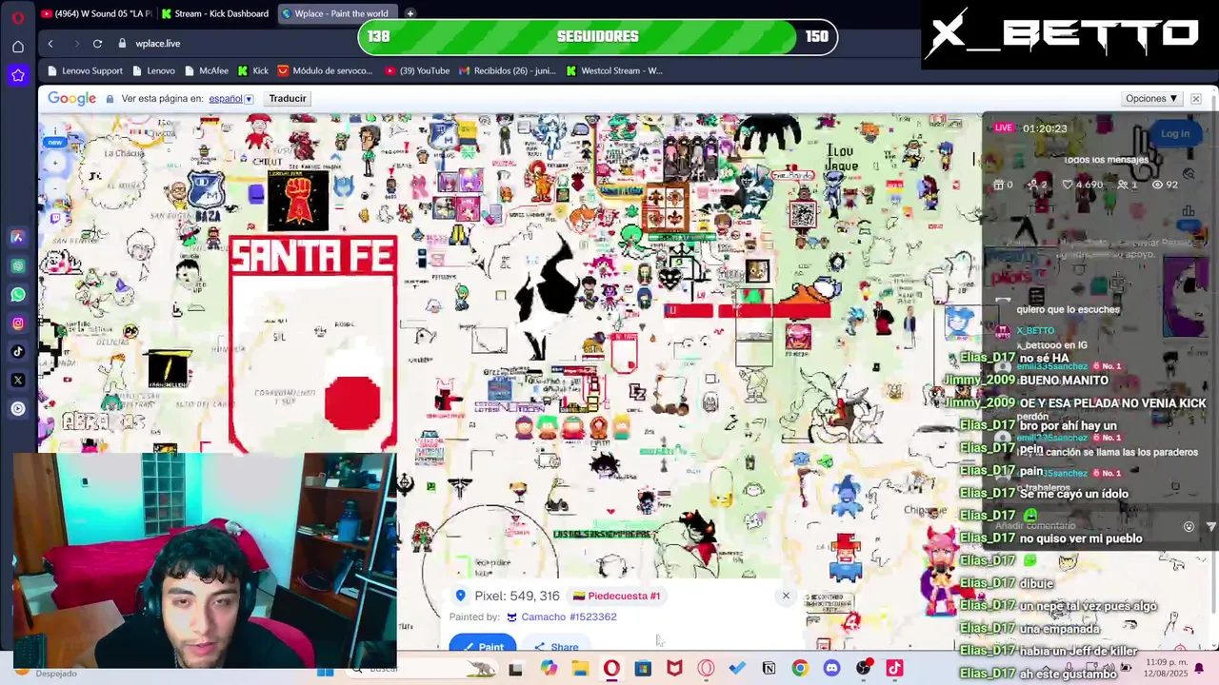
Task: Open ChatGPT in Opera sidebar
Action: [x=18, y=265]
